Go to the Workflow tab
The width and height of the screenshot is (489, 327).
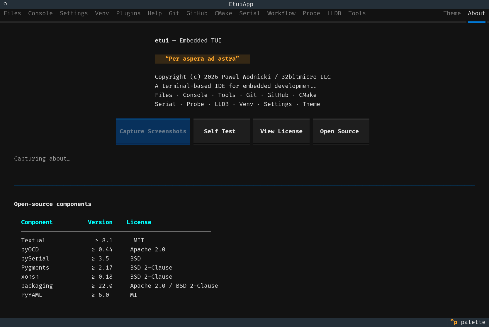[x=281, y=13]
